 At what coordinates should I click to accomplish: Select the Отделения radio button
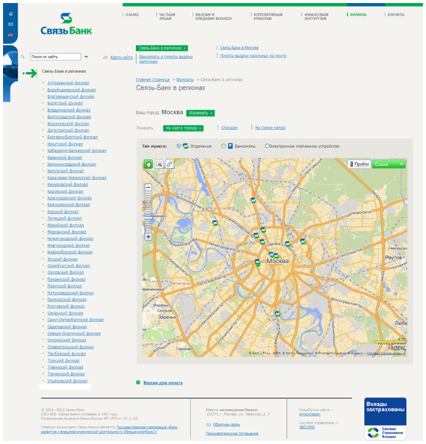pyautogui.click(x=179, y=146)
